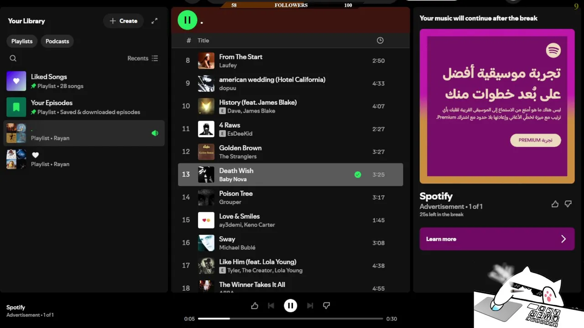Sort tracks by the Title column header
Viewport: 584px width, 328px height.
(x=203, y=41)
